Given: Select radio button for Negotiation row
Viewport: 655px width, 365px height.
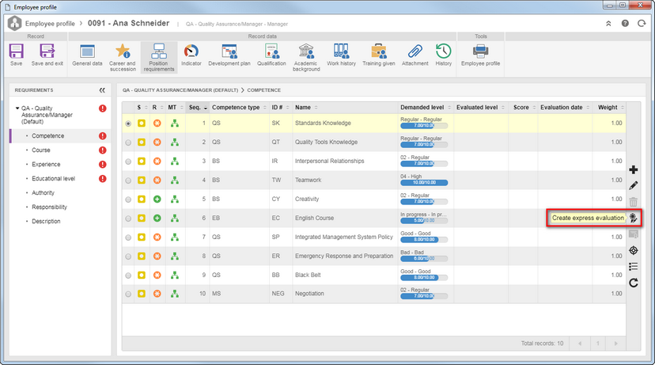Looking at the screenshot, I should click(128, 295).
